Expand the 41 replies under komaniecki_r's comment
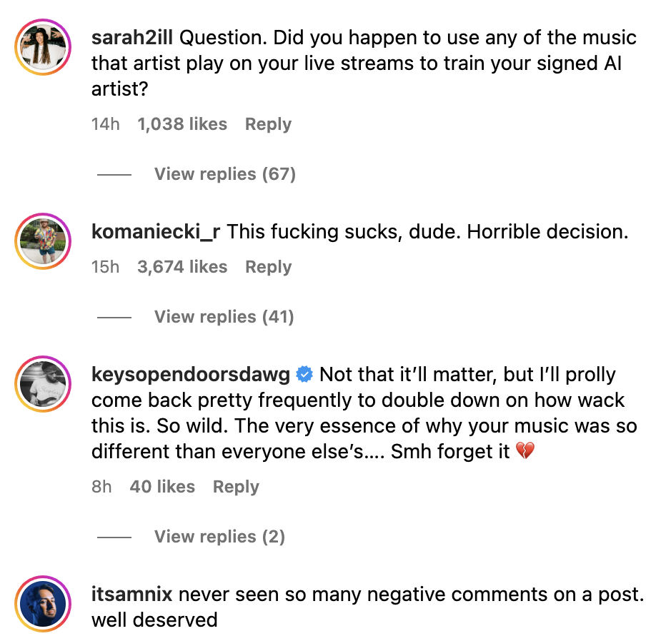The height and width of the screenshot is (641, 666). pos(224,317)
